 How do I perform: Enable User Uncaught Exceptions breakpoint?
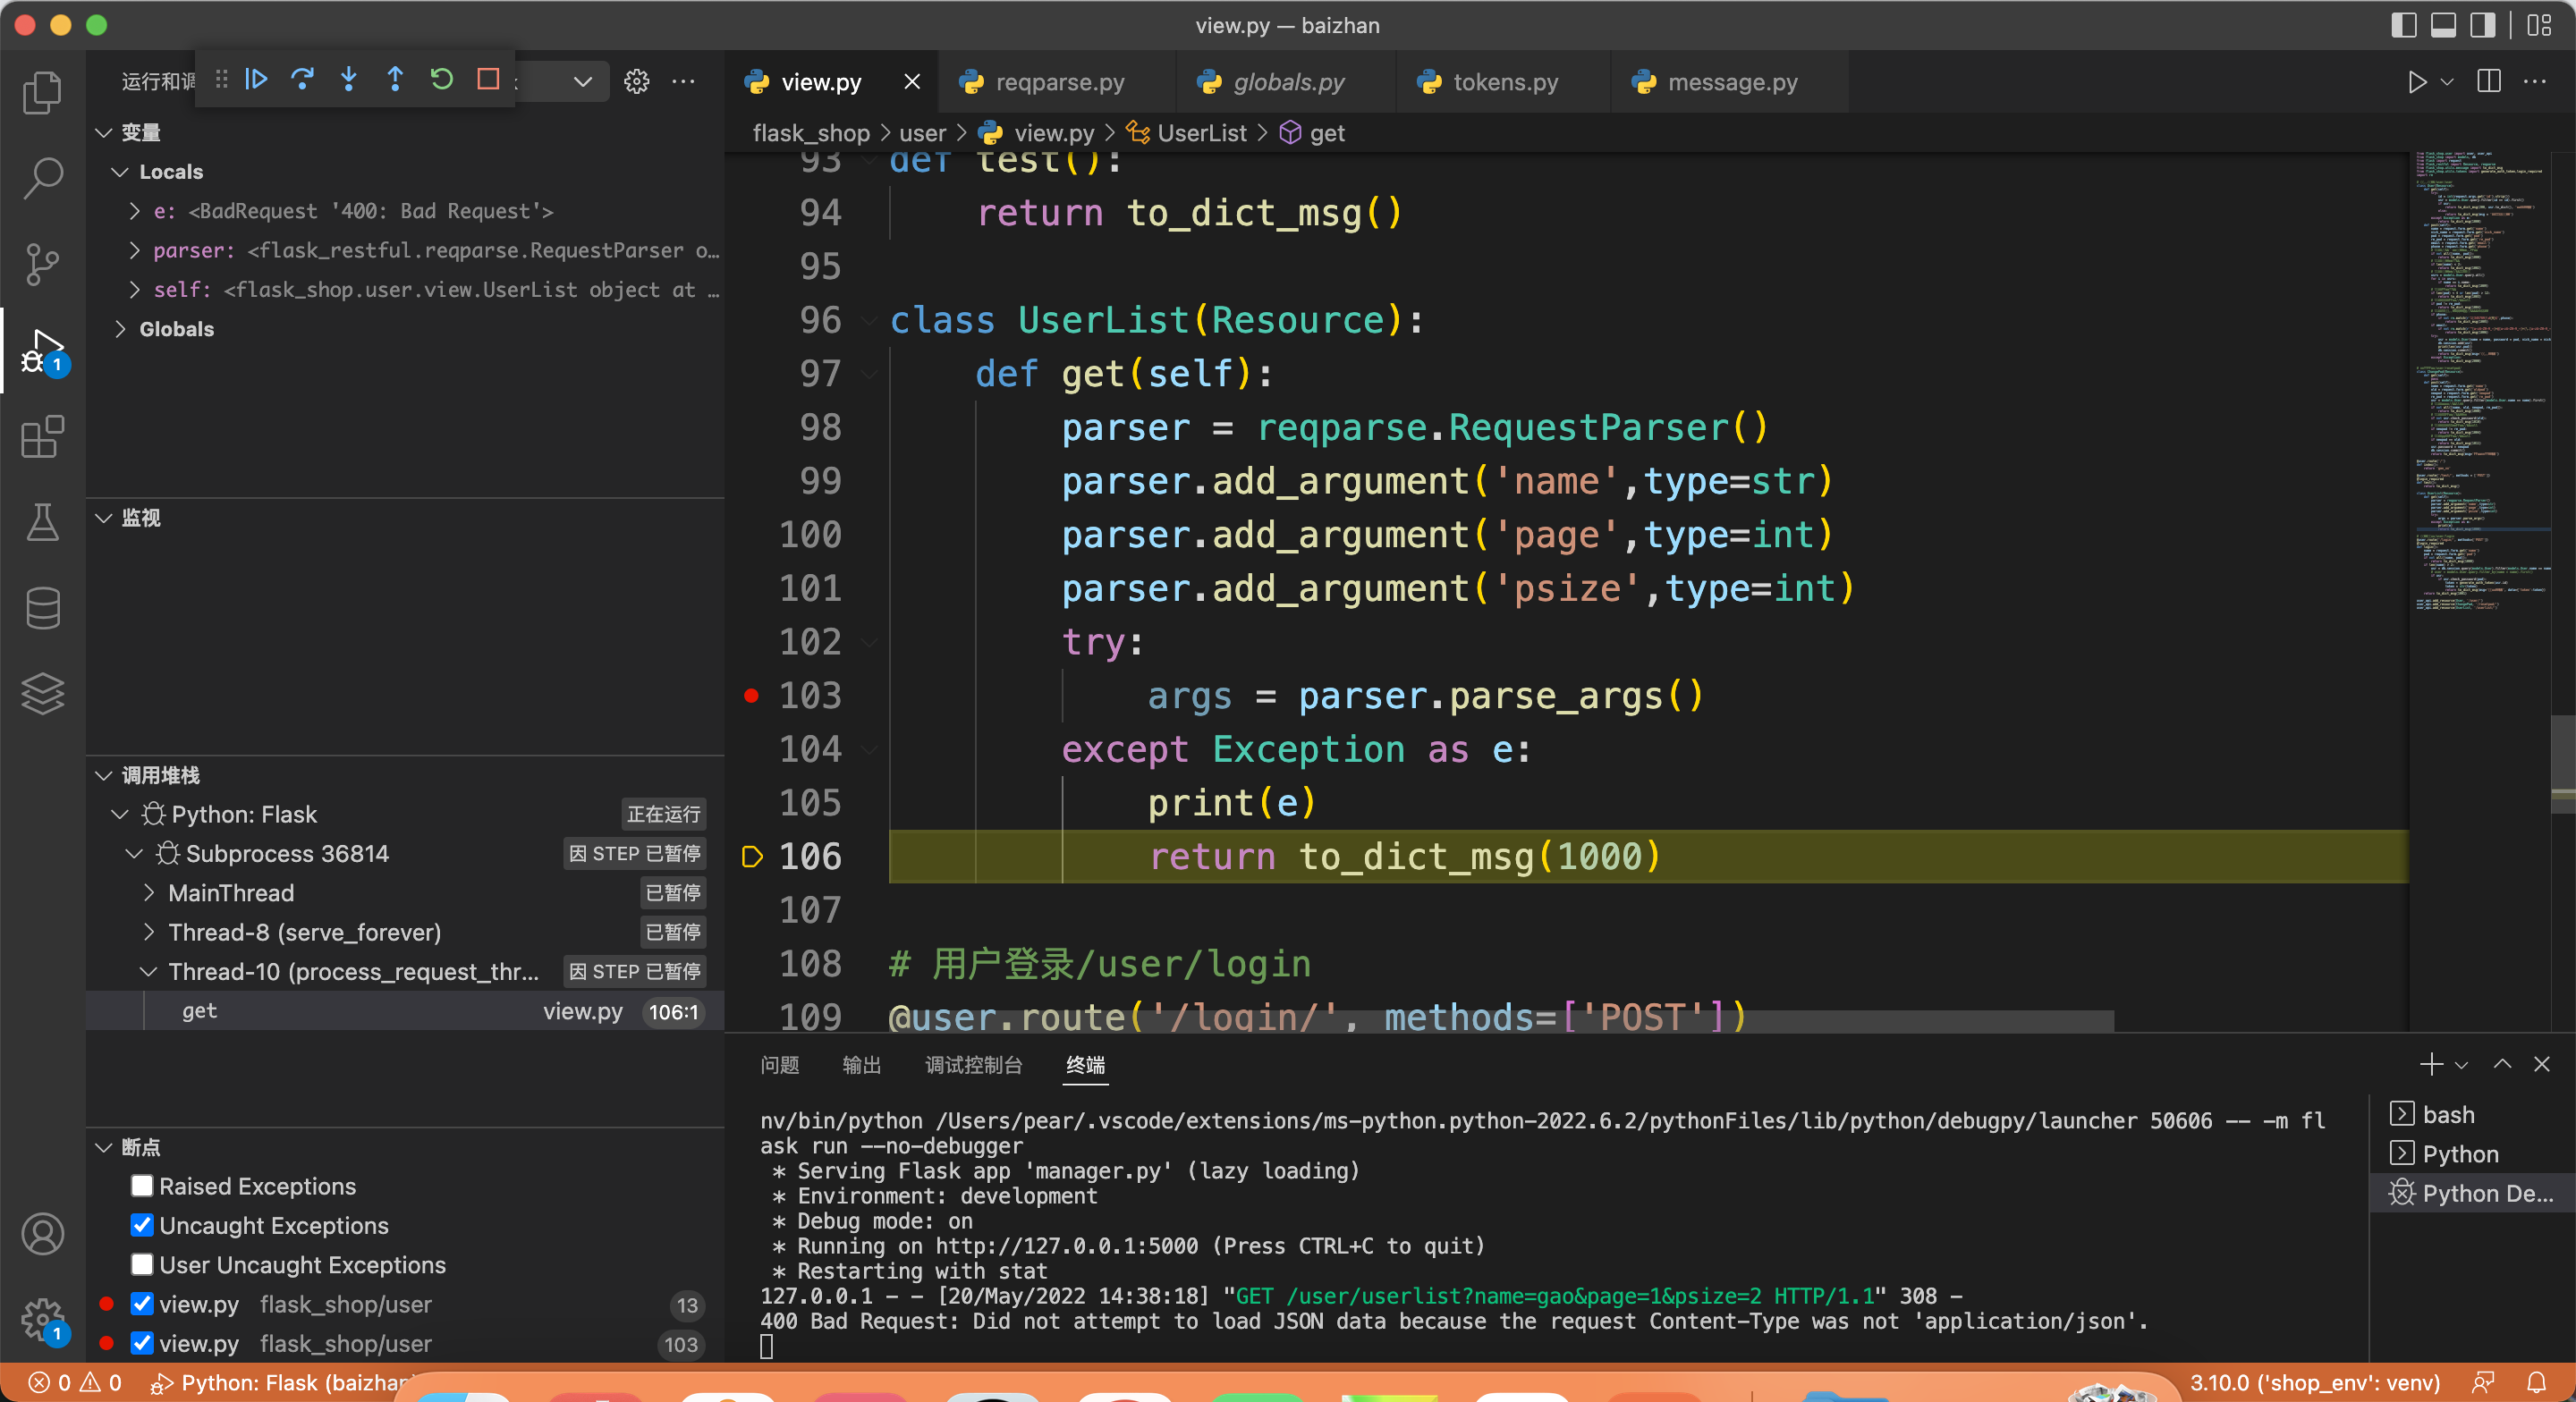point(142,1264)
